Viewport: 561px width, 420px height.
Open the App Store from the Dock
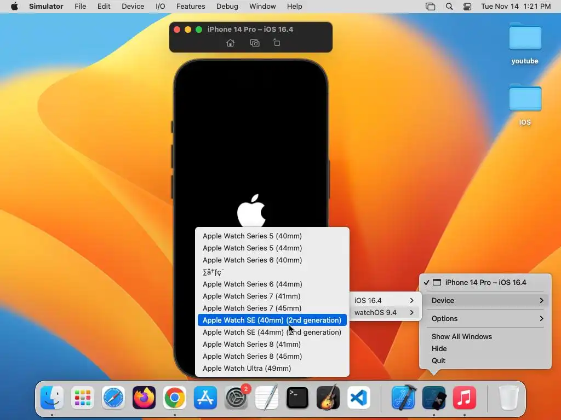point(205,398)
